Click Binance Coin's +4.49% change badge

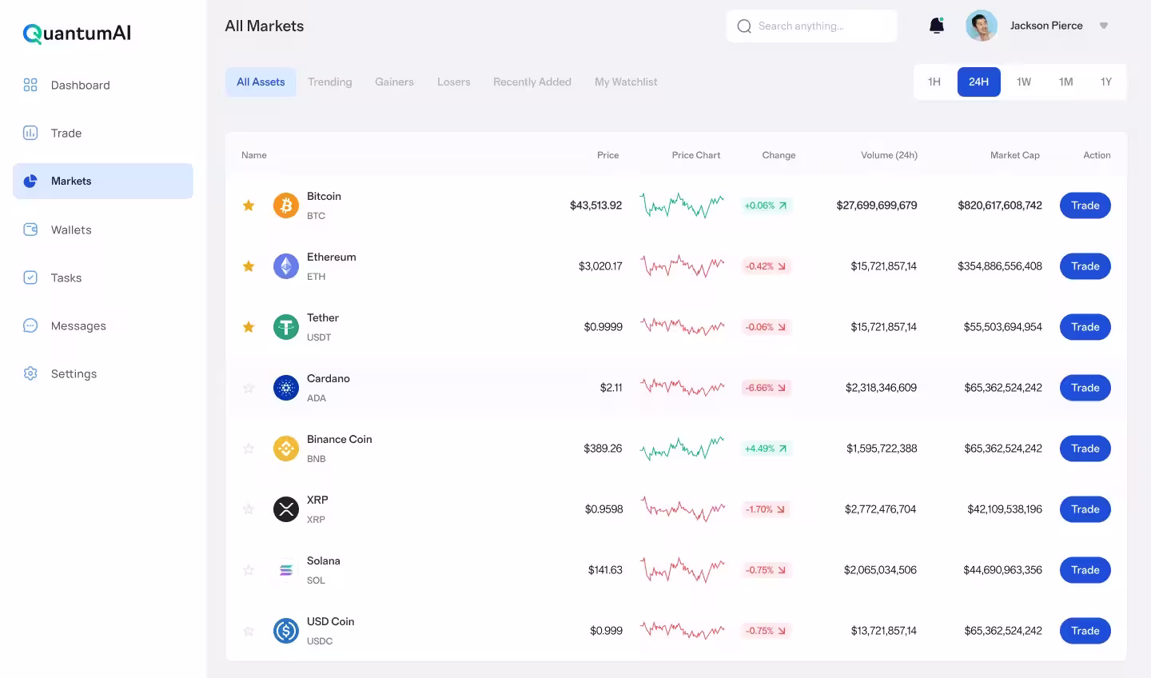766,449
